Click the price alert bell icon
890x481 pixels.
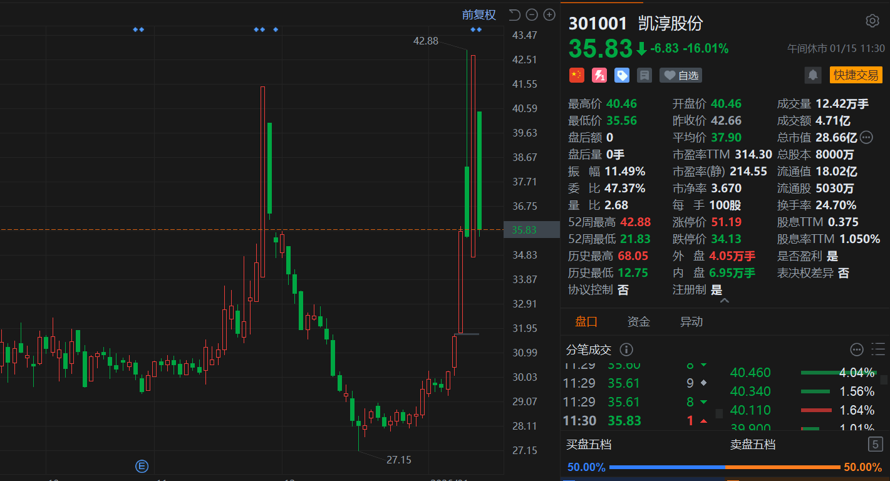pyautogui.click(x=813, y=75)
